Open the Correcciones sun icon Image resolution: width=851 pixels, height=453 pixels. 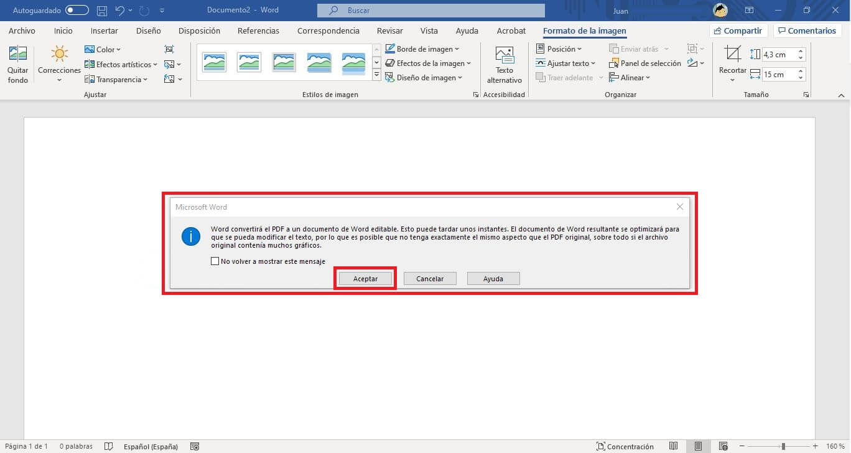tap(59, 54)
